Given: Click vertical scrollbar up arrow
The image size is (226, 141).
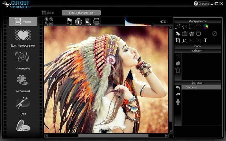Looking at the screenshot, I should (x=171, y=28).
